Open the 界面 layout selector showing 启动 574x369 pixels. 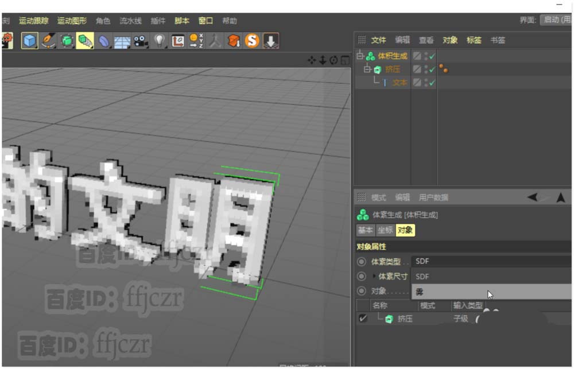coord(555,20)
